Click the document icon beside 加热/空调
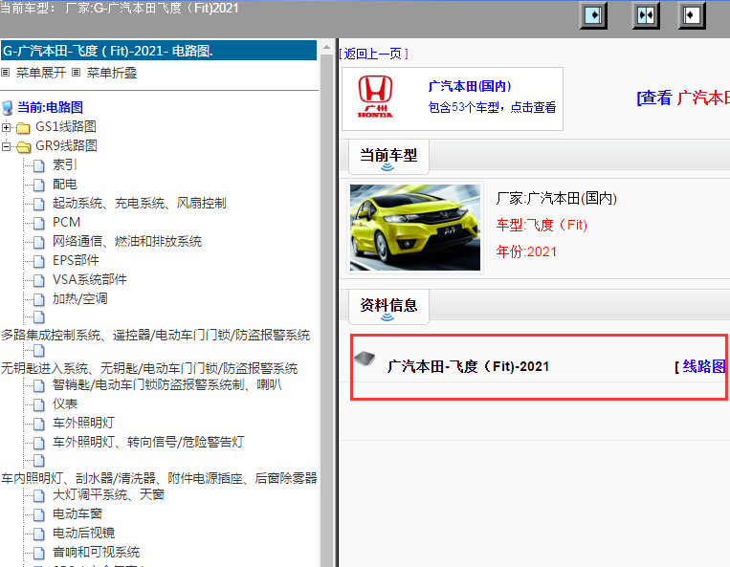Viewport: 730px width, 567px height. tap(39, 299)
